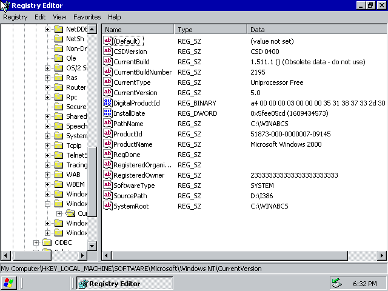Sort by the Name column header
This screenshot has width=388, height=291.
click(x=138, y=30)
